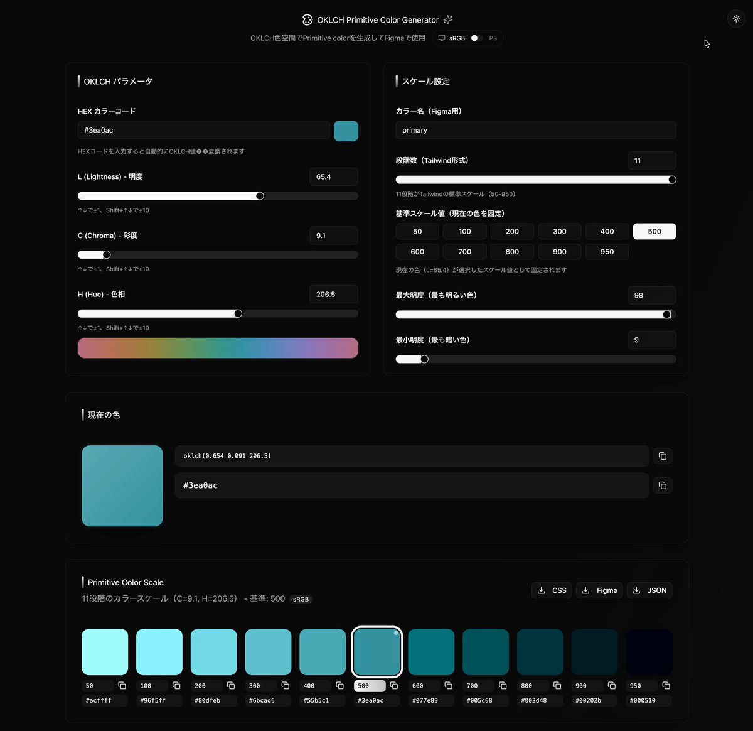Copy the scale 100 color
The width and height of the screenshot is (753, 731).
tap(176, 686)
